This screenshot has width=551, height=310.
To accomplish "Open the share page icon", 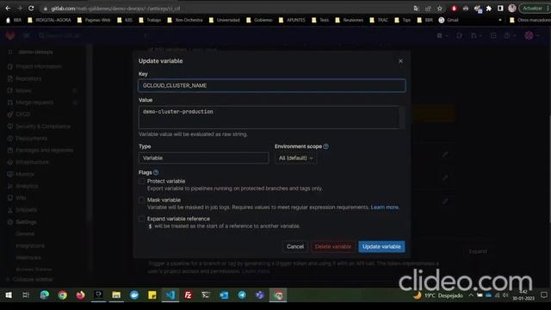I will tap(428, 9).
